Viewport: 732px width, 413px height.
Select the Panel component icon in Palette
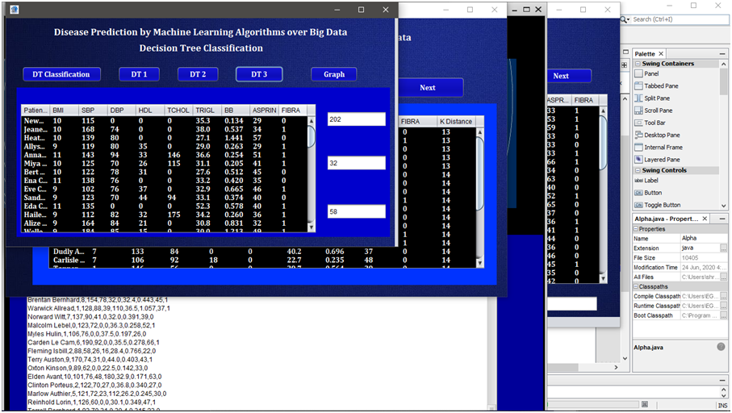pyautogui.click(x=638, y=73)
